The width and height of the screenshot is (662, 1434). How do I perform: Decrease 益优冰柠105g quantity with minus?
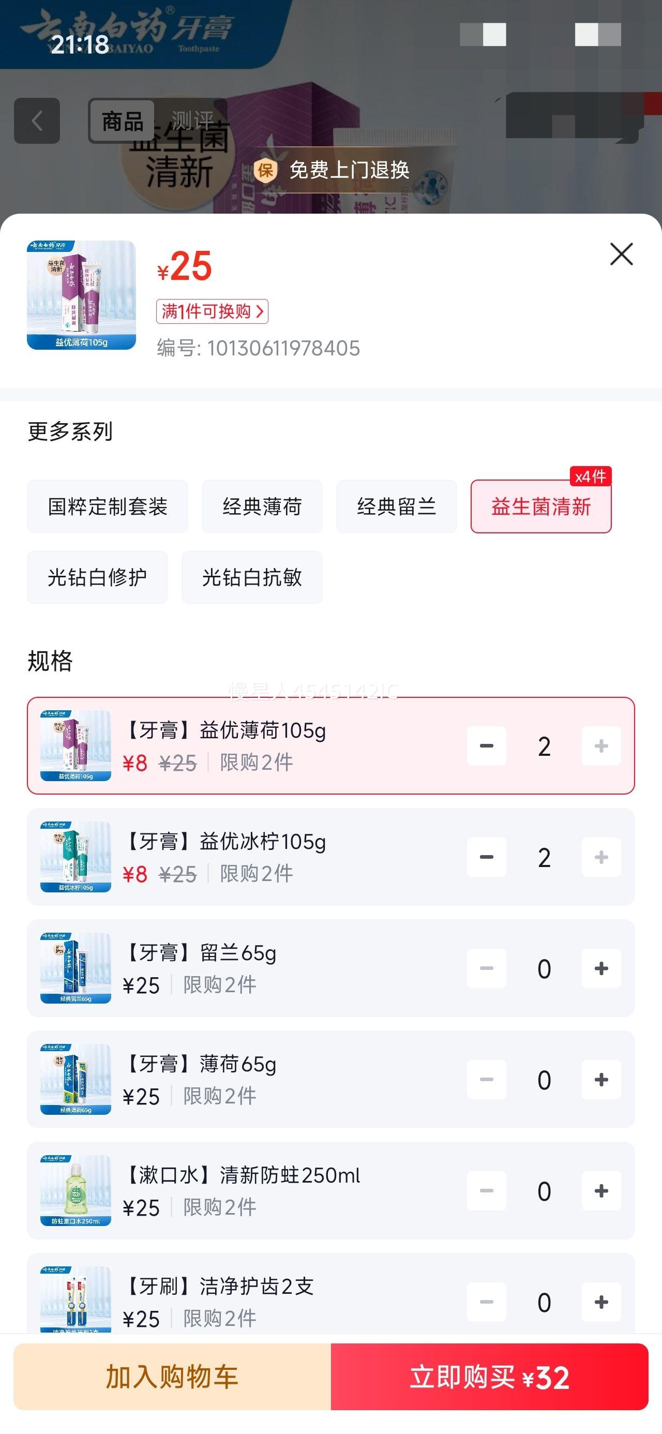coord(486,857)
